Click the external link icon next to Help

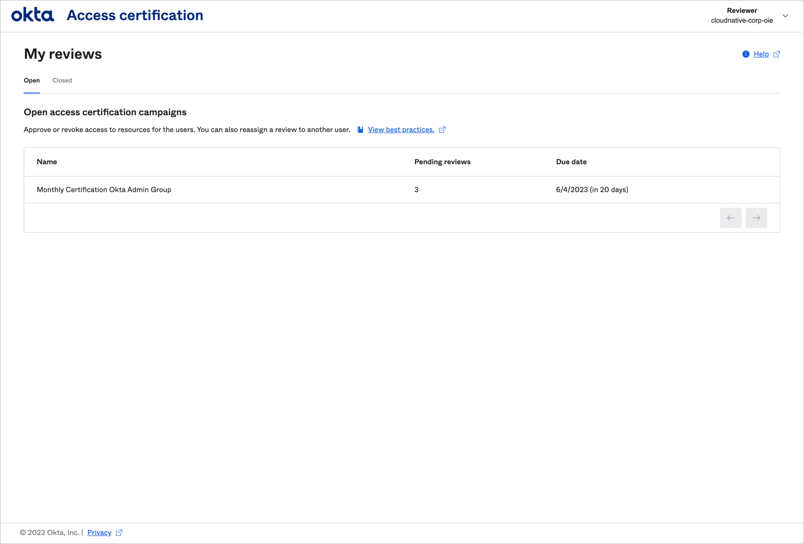[776, 54]
